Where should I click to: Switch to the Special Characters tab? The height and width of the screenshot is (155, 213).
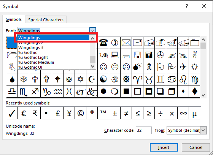[46, 20]
